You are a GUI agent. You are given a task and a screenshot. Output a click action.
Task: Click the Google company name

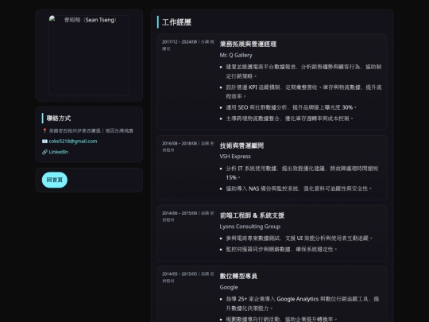point(229,287)
